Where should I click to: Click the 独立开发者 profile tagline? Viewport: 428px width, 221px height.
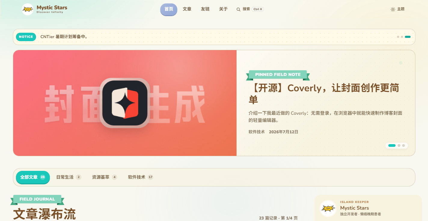pyautogui.click(x=361, y=214)
